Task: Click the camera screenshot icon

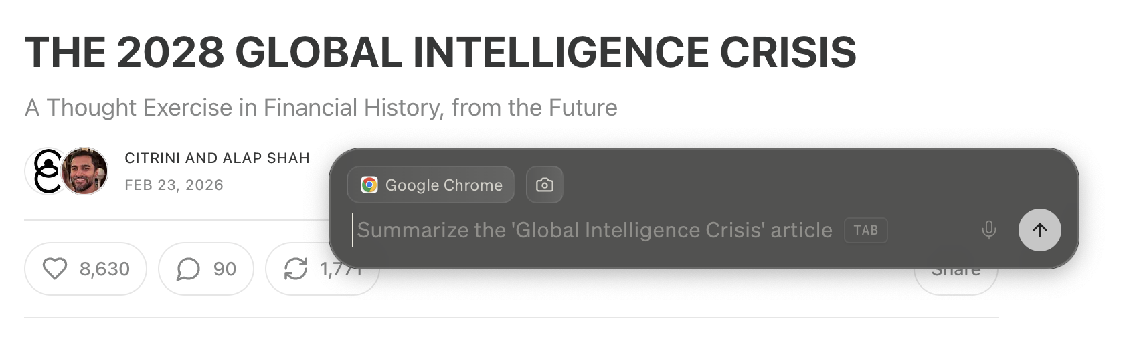Action: click(545, 185)
